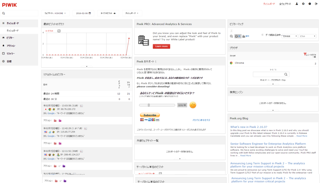This screenshot has width=320, height=183.
Task: Click the Windows OS icon for IP 115.65.77.254
Action: click(54, 132)
